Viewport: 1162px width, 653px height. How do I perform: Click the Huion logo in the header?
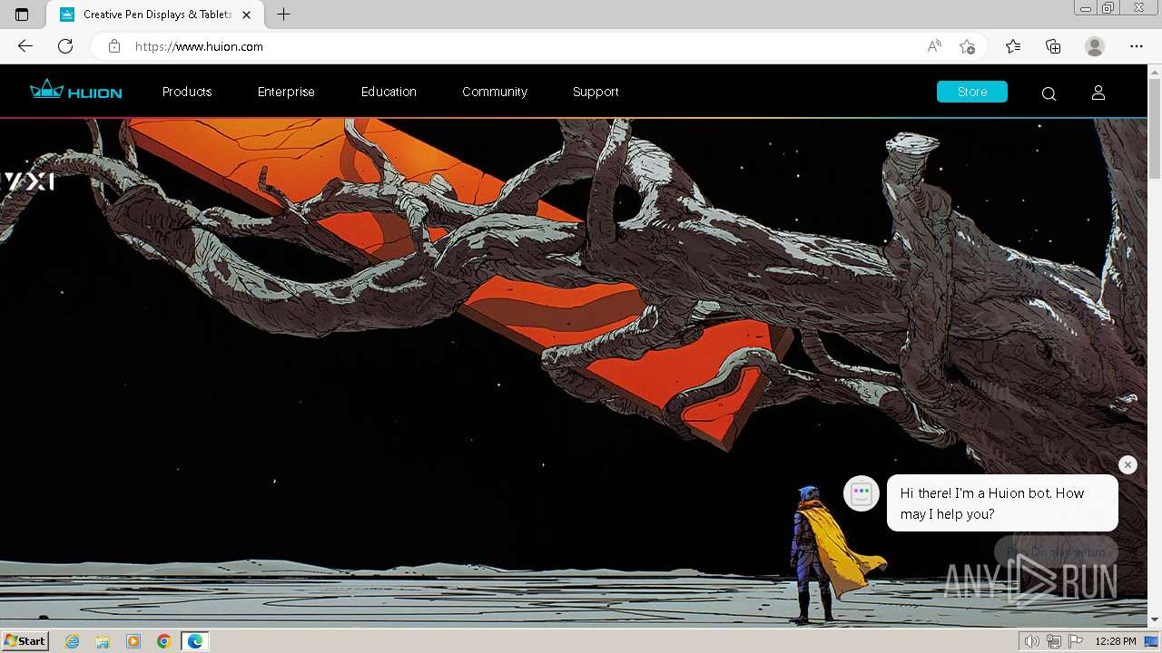pyautogui.click(x=75, y=90)
